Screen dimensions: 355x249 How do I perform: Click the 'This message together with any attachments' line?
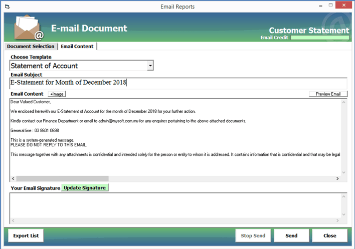pos(175,154)
